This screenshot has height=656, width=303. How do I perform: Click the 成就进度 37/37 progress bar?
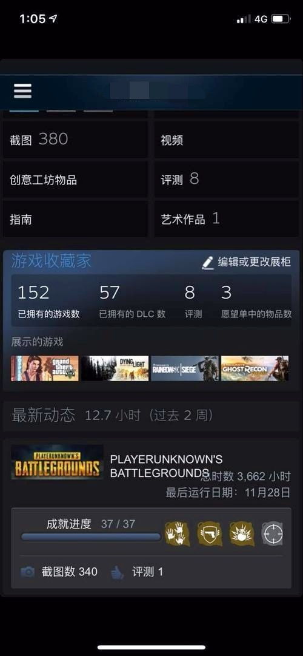[91, 537]
